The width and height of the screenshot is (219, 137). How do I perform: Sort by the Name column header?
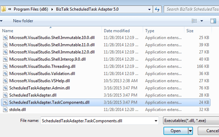[x=8, y=31]
